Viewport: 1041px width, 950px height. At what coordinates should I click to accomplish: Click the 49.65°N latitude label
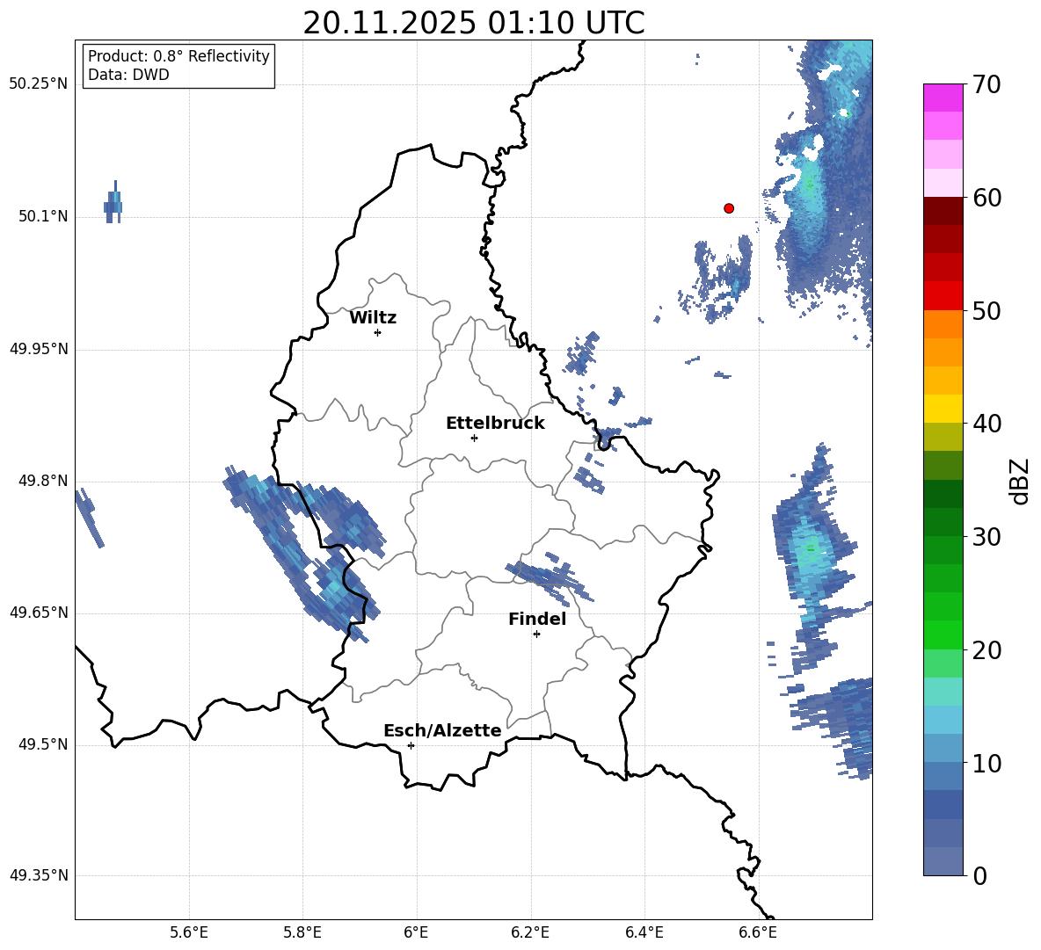[39, 612]
